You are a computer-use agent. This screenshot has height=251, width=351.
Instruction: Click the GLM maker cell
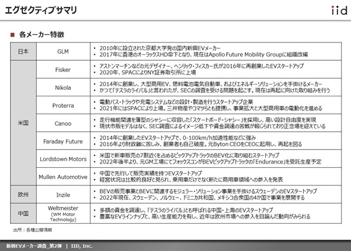(x=63, y=51)
